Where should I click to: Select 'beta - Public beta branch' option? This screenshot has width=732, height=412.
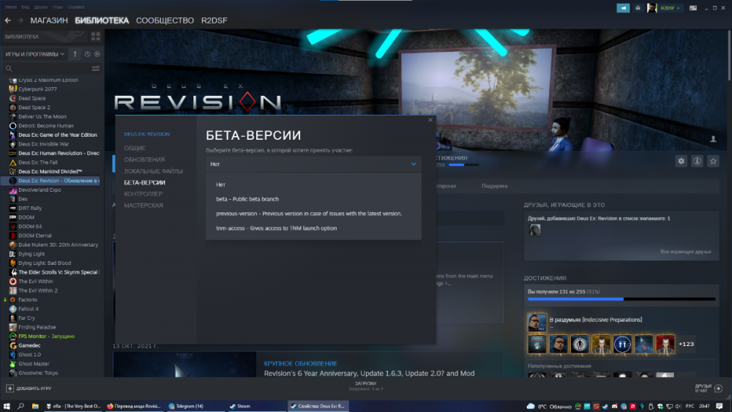click(x=247, y=199)
